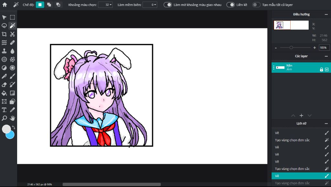Select the Nền layer row
This screenshot has height=187, width=331.
[x=301, y=68]
